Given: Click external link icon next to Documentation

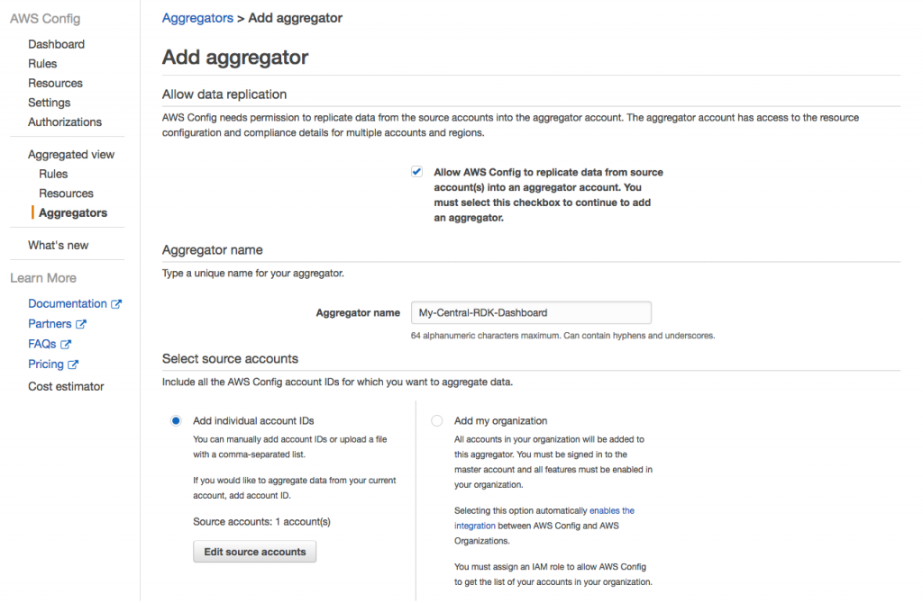Looking at the screenshot, I should point(116,304).
